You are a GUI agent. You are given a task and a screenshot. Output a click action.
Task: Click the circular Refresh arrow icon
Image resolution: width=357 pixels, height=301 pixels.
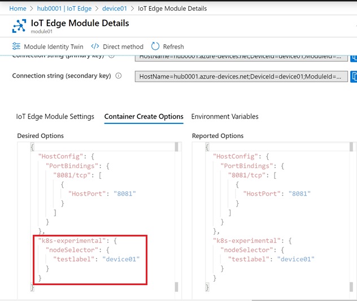click(x=155, y=46)
